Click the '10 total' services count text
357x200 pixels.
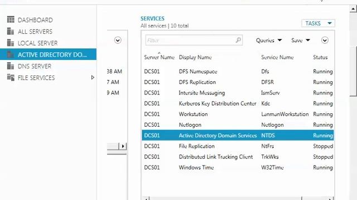point(180,26)
